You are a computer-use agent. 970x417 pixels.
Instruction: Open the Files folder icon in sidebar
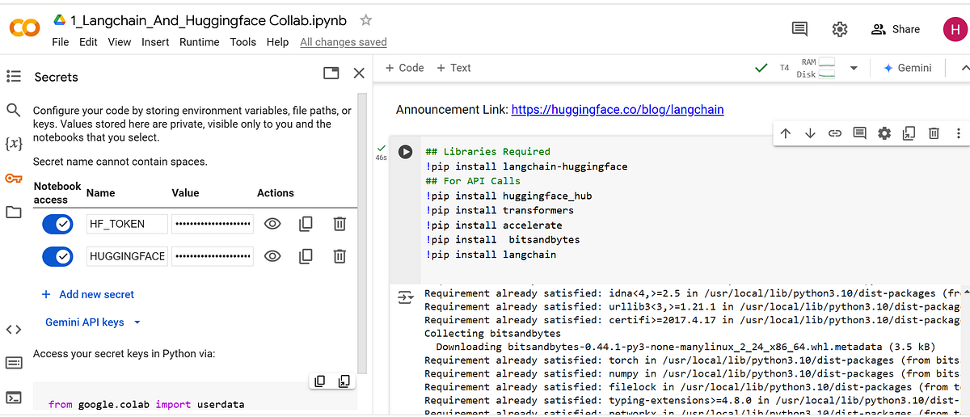tap(13, 213)
